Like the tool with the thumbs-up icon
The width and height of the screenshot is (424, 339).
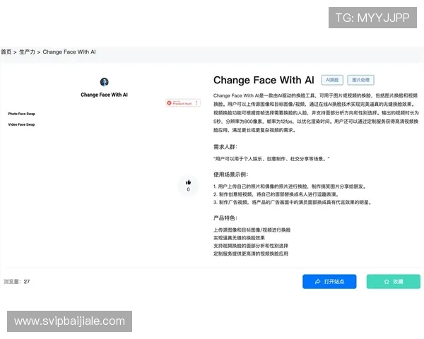[x=188, y=182]
